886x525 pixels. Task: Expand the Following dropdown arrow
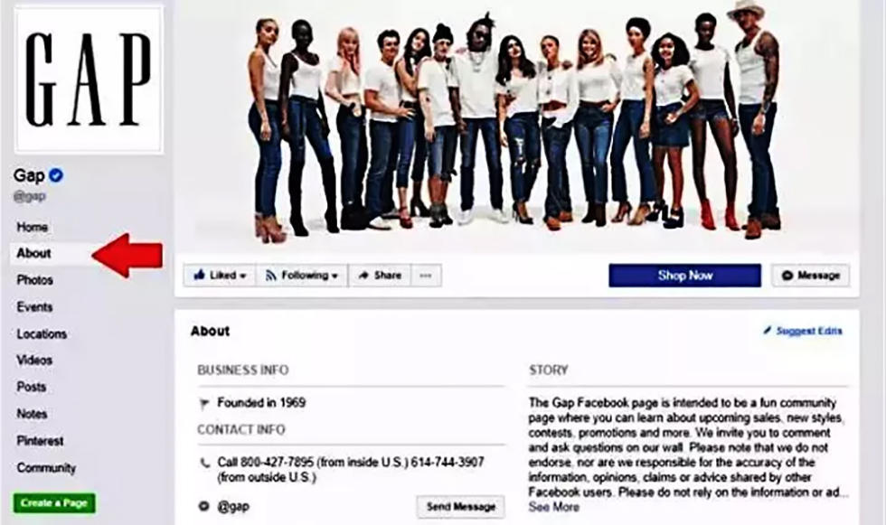coord(335,276)
